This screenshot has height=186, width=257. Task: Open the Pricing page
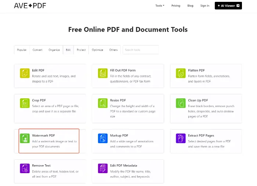click(x=176, y=6)
